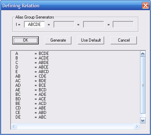Screen dimensions: 151x135
Task: Select the alias row AB = CDE
Action: (x=31, y=76)
